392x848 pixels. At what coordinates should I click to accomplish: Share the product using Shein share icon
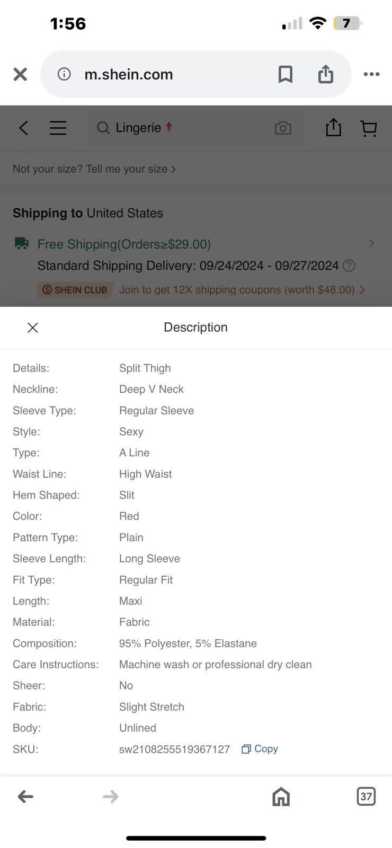coord(333,128)
